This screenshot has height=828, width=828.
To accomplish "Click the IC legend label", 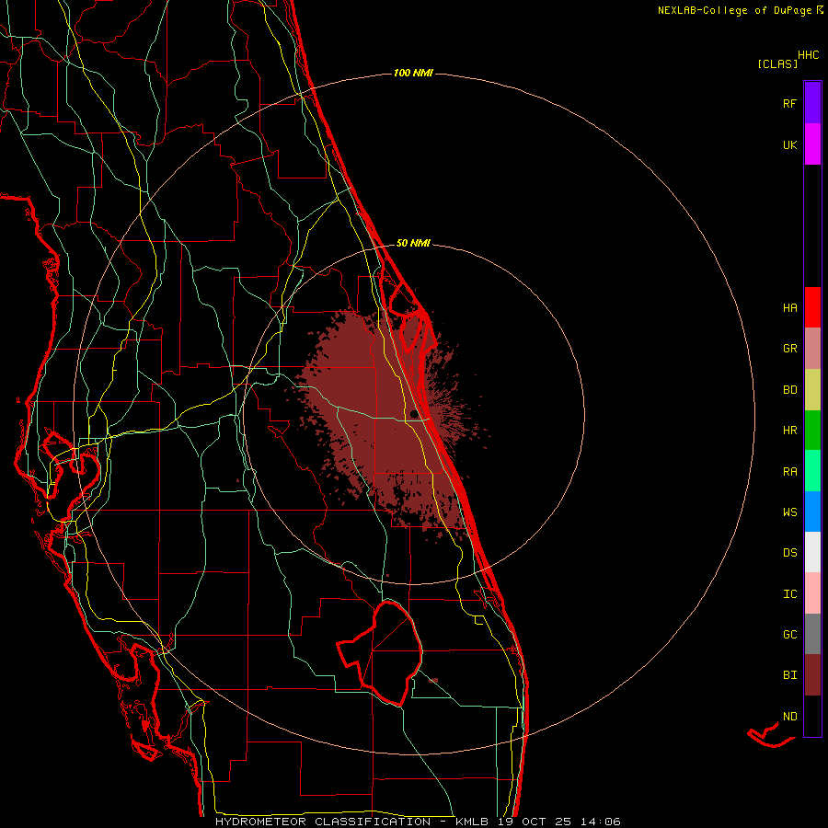I will [789, 594].
